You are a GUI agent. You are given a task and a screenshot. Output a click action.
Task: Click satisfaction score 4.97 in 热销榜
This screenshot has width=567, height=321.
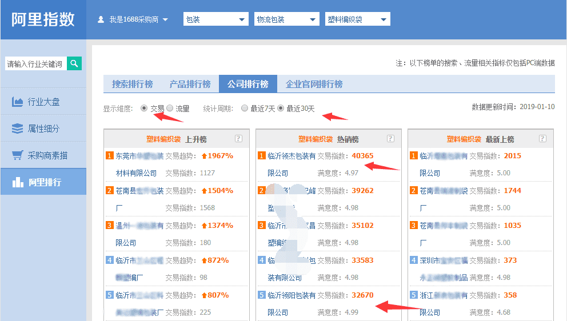pos(352,173)
